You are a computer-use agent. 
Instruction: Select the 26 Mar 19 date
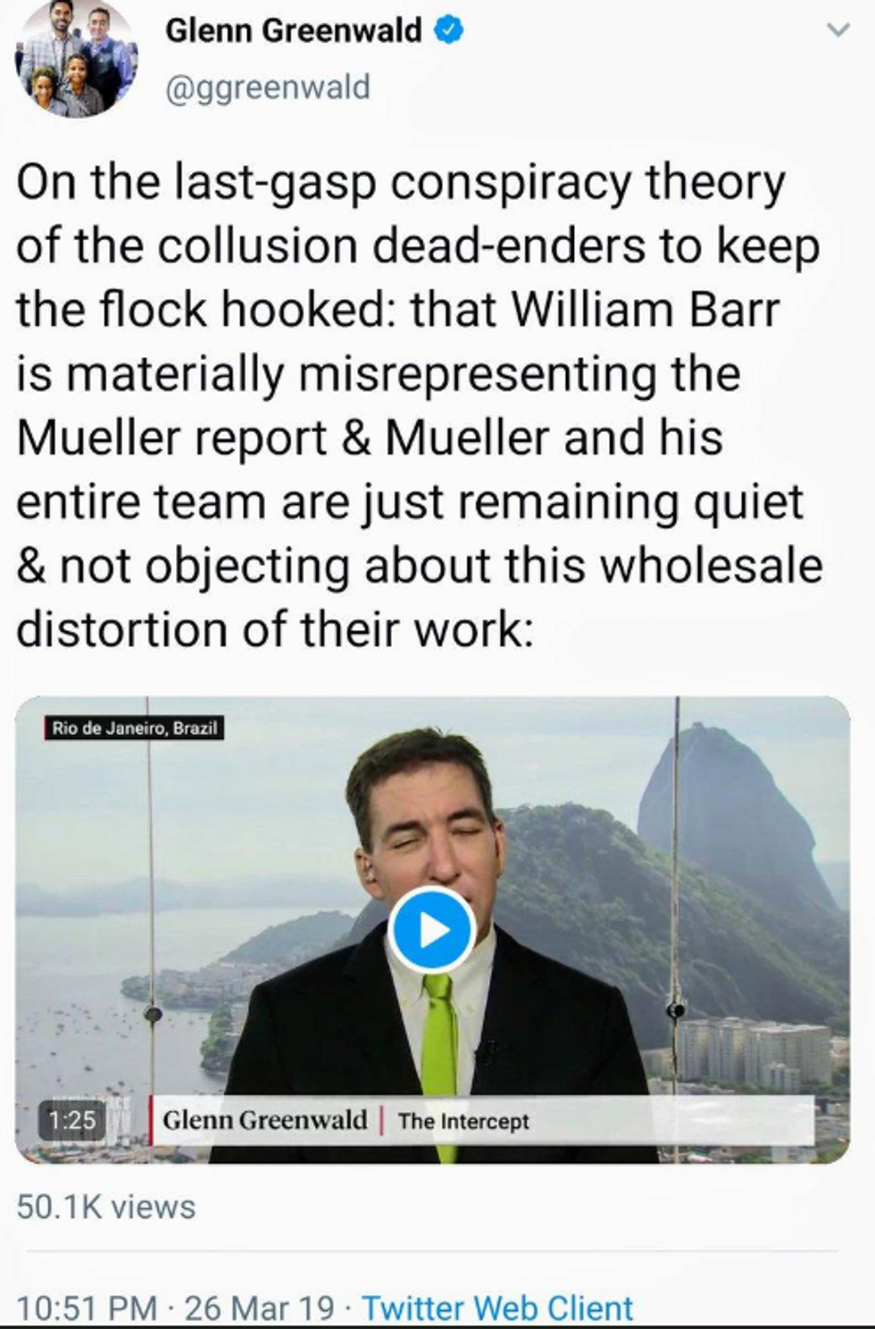click(x=259, y=1308)
